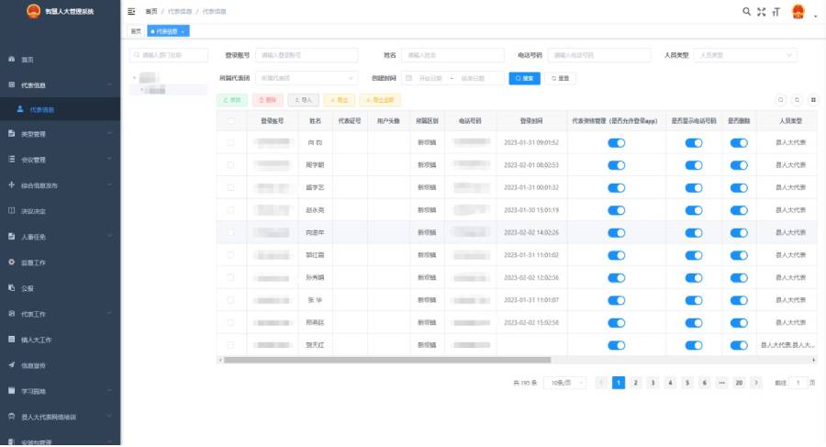Collapse the sidebar with the hamburger icon
Viewport: 826px width, 447px height.
pyautogui.click(x=131, y=11)
